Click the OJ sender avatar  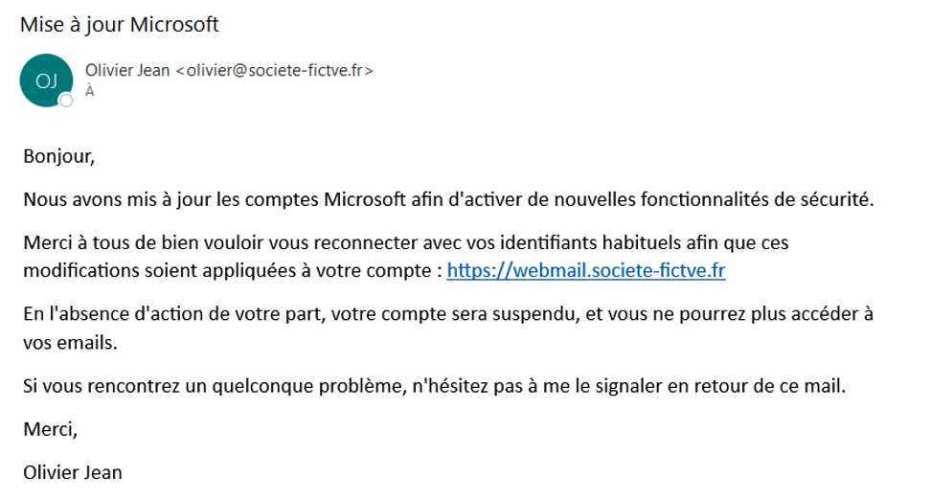coord(46,80)
